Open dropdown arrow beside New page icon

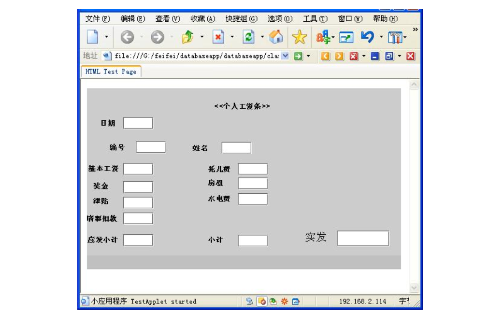[x=106, y=37]
